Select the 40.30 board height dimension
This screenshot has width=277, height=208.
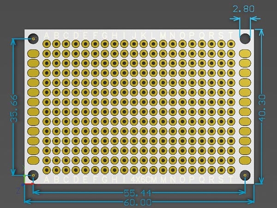click(x=262, y=108)
